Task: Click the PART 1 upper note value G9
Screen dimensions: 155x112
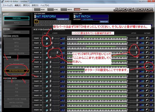Action: [x=142, y=38]
